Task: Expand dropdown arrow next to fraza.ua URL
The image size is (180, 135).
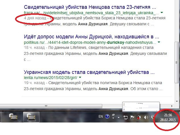Action: coord(162,13)
